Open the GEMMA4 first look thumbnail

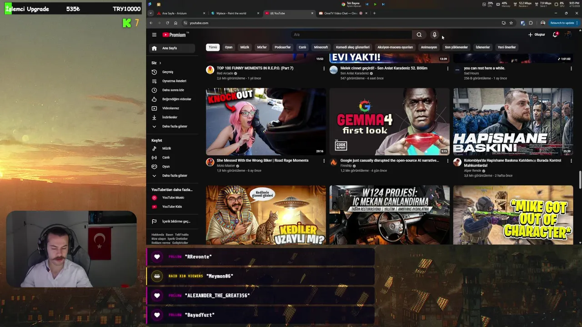390,122
